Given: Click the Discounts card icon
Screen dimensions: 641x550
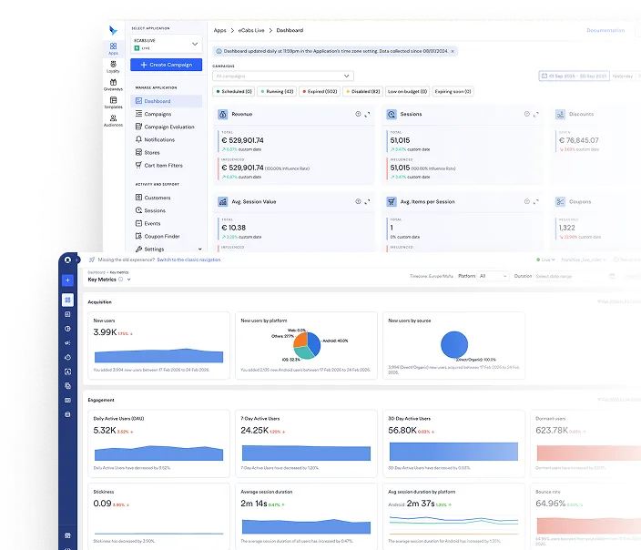Looking at the screenshot, I should tap(560, 115).
